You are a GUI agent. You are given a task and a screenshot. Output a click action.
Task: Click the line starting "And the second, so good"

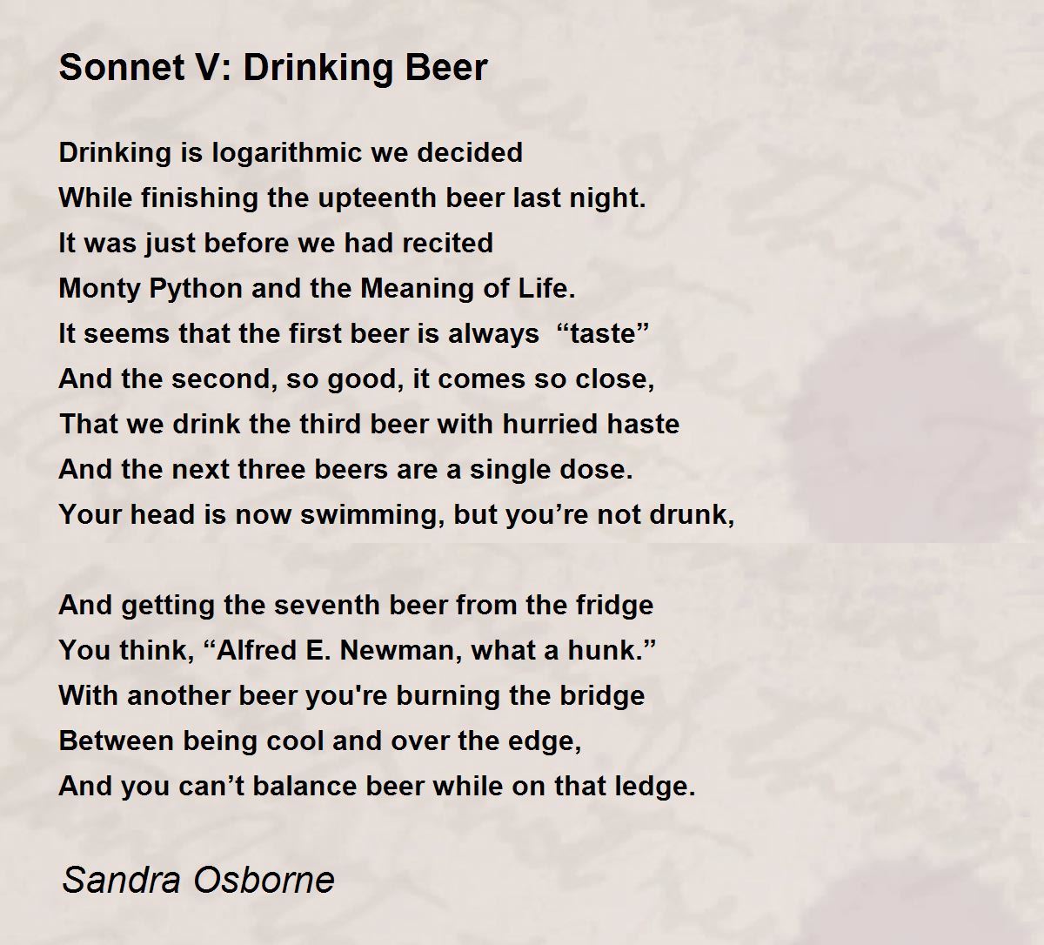coord(356,379)
